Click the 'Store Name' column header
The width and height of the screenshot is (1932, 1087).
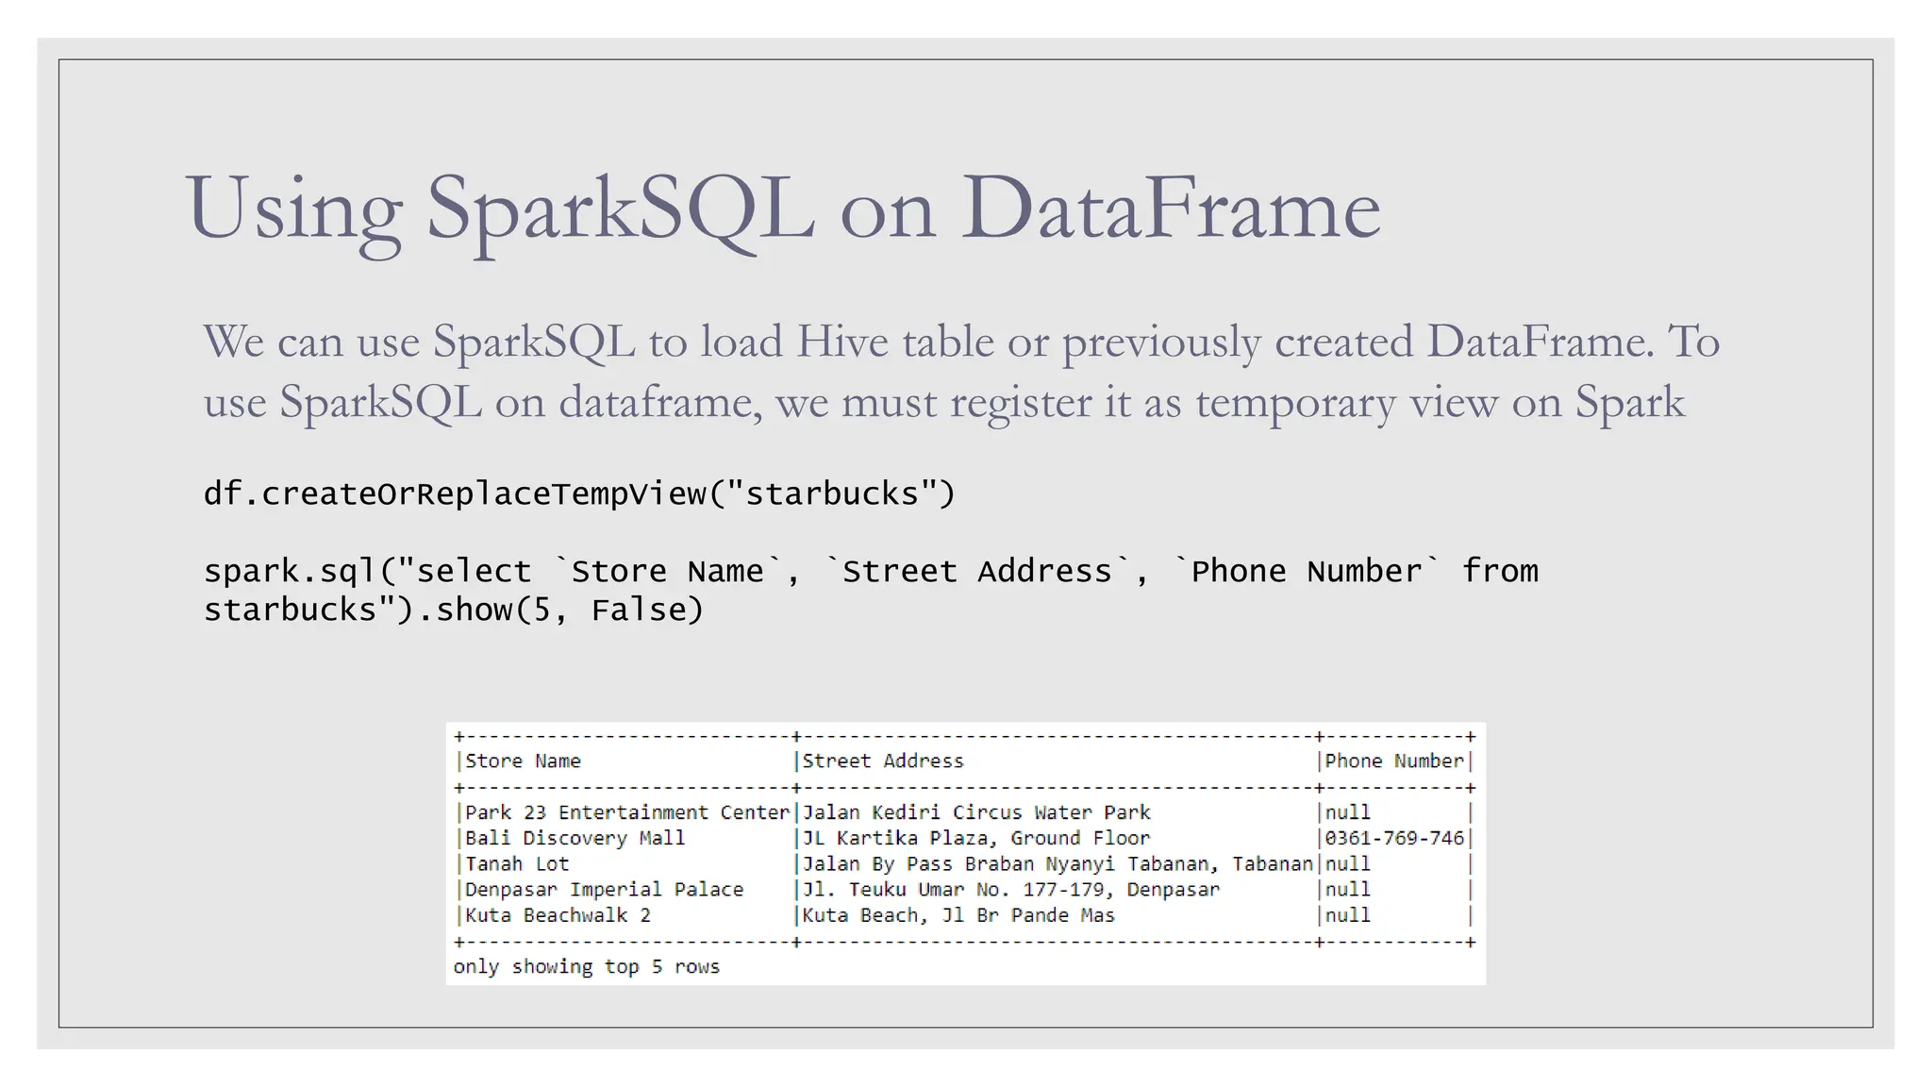coord(523,761)
